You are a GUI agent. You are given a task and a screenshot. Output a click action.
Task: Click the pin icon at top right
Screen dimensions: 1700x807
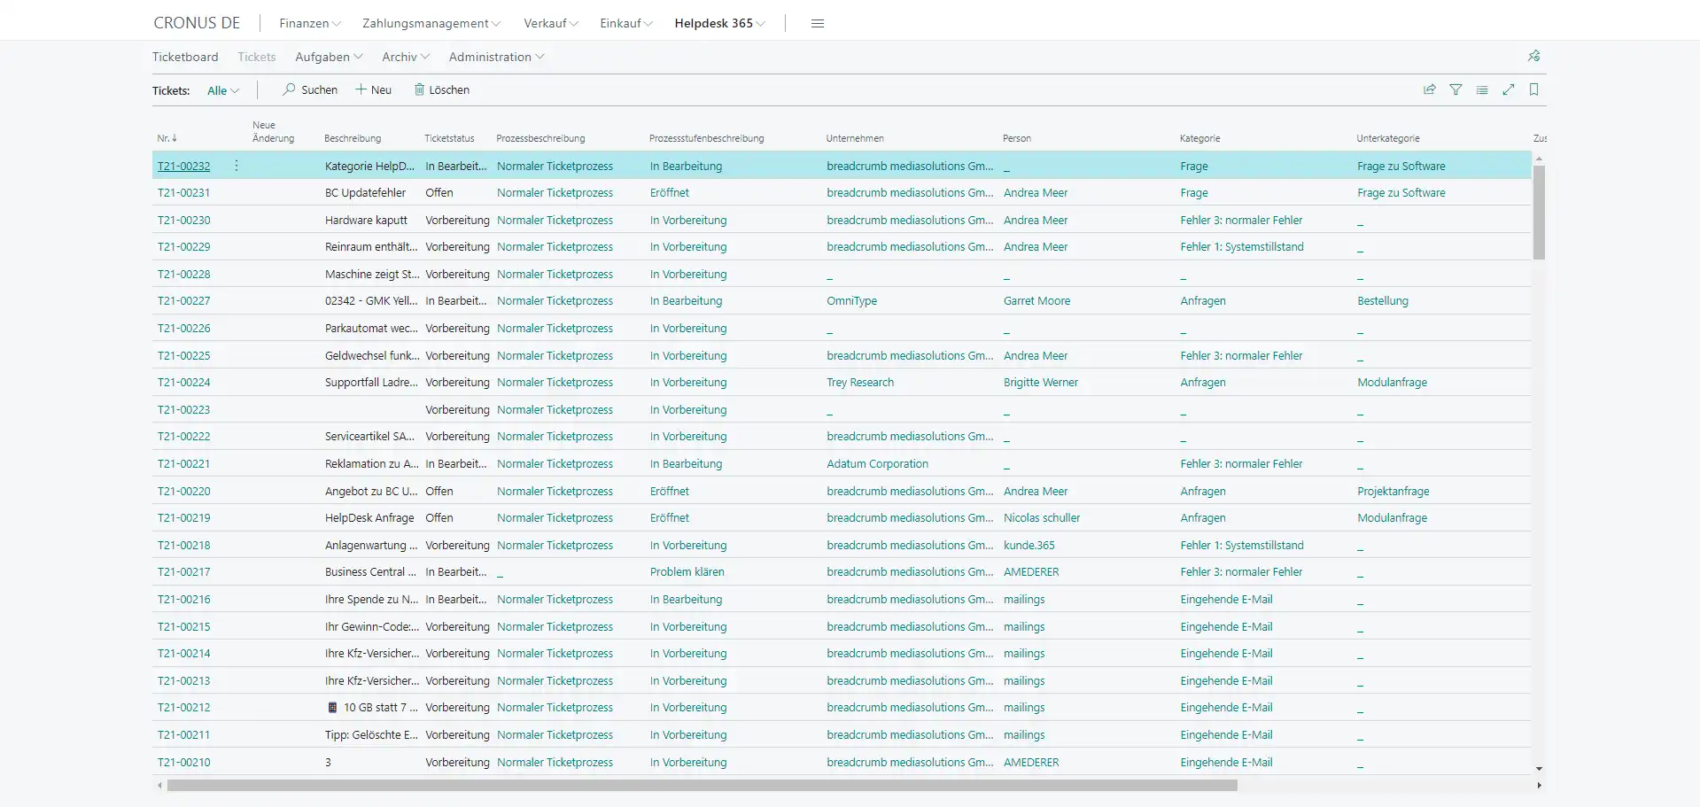tap(1534, 56)
